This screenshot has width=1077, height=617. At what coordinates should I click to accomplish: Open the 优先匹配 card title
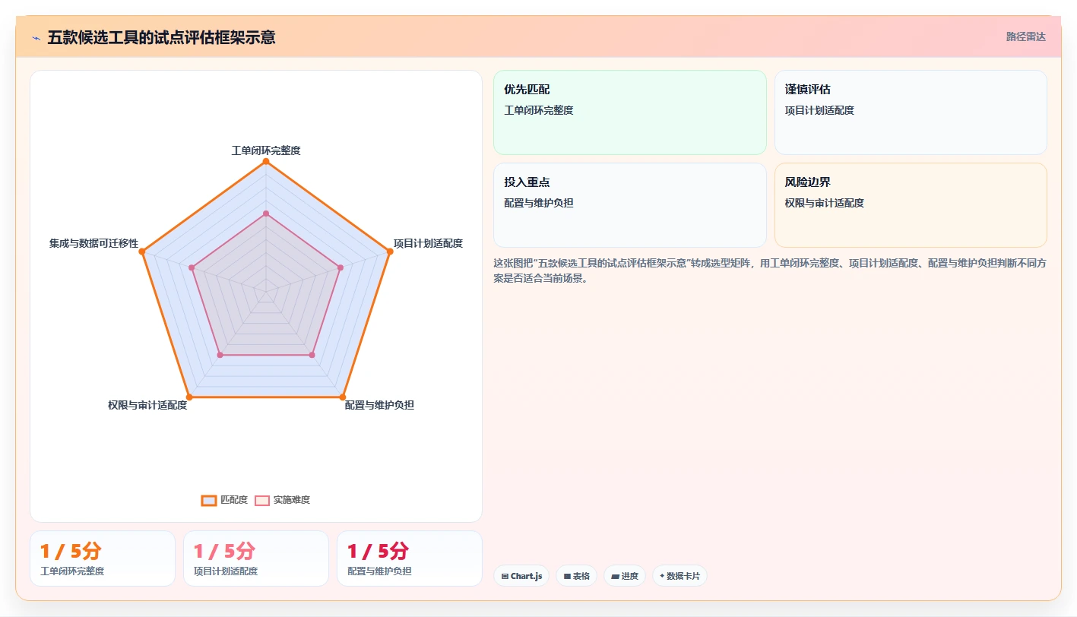(527, 90)
